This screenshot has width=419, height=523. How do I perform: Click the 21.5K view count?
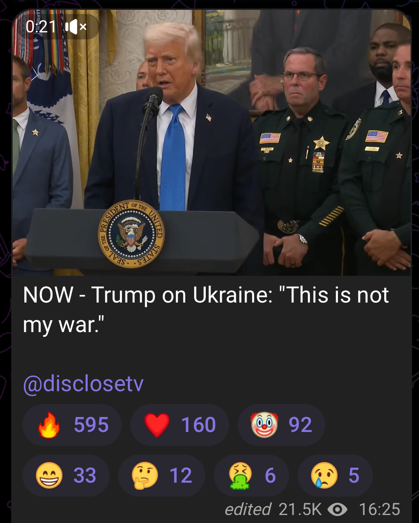[299, 509]
